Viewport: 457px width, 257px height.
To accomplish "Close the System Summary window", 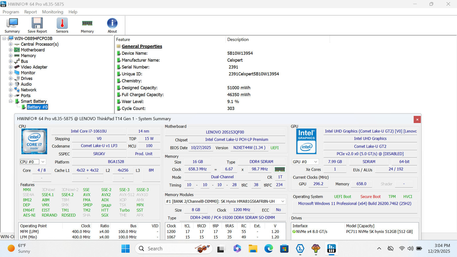I will [x=417, y=119].
